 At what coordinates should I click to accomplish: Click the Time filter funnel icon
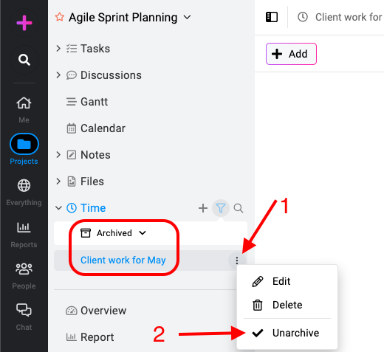pos(221,208)
